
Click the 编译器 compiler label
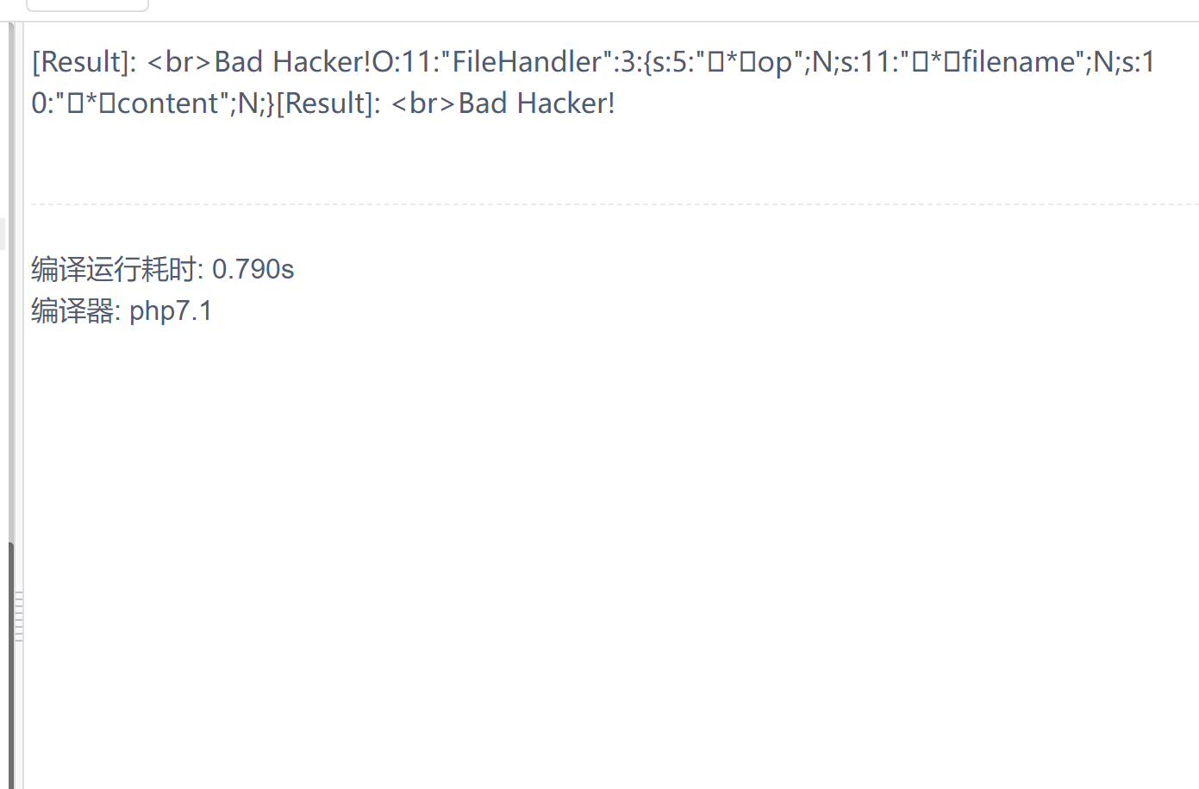[x=72, y=310]
